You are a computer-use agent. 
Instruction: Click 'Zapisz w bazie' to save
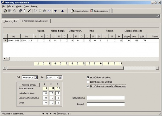coord(80,11)
